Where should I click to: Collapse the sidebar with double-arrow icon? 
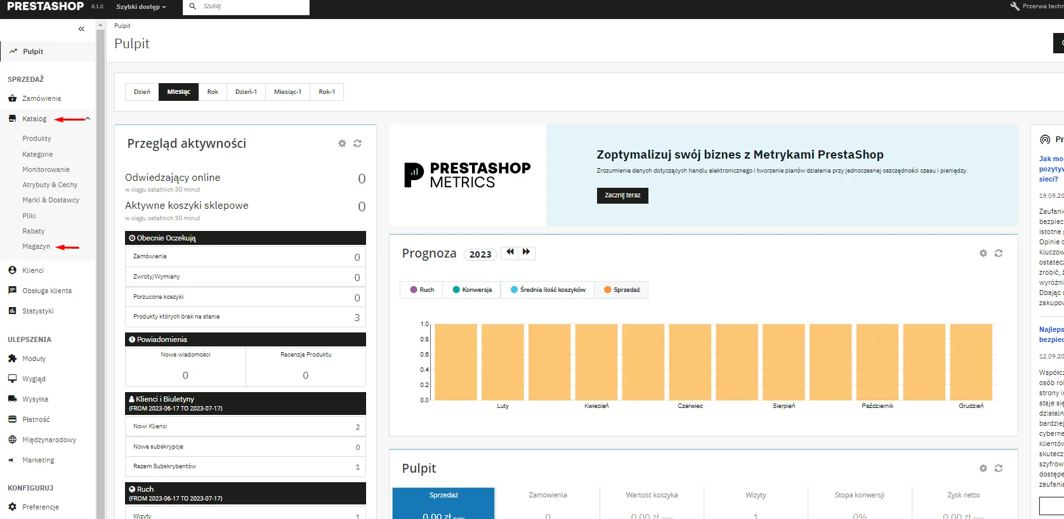[x=81, y=29]
